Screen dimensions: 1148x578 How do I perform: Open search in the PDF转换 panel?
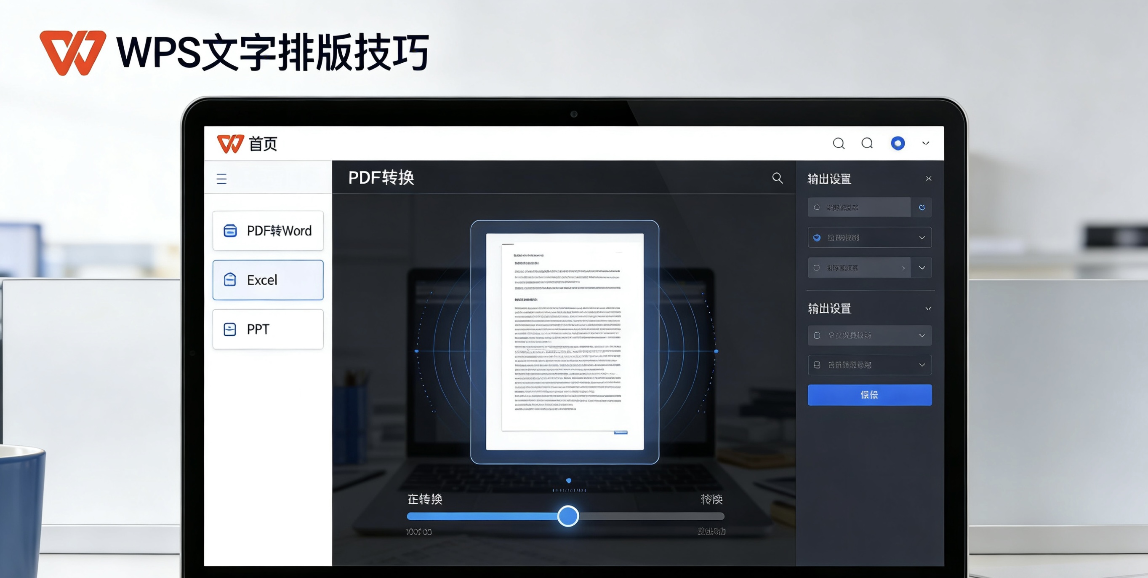click(x=777, y=178)
